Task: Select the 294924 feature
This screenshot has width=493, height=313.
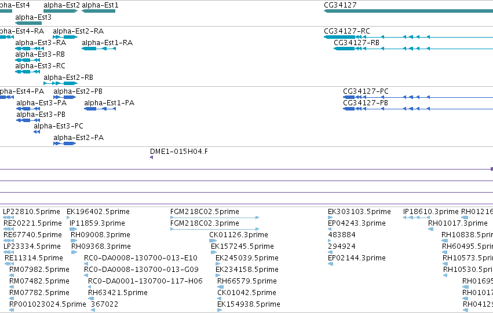Action: [330, 252]
